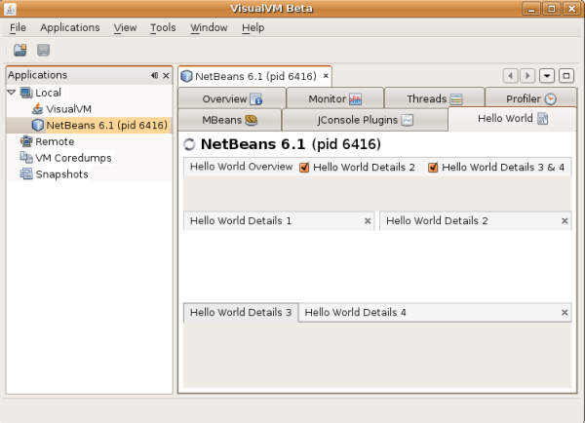Viewport: 585px width, 423px height.
Task: Click the VisualVM title bar application icon
Action: pyautogui.click(x=10, y=8)
